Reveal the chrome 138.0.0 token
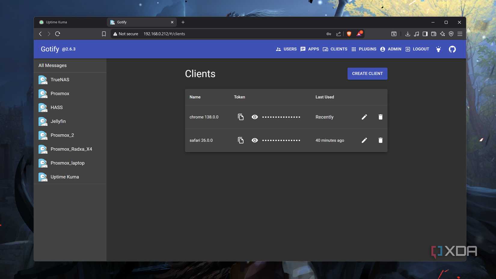The width and height of the screenshot is (496, 279). (255, 117)
